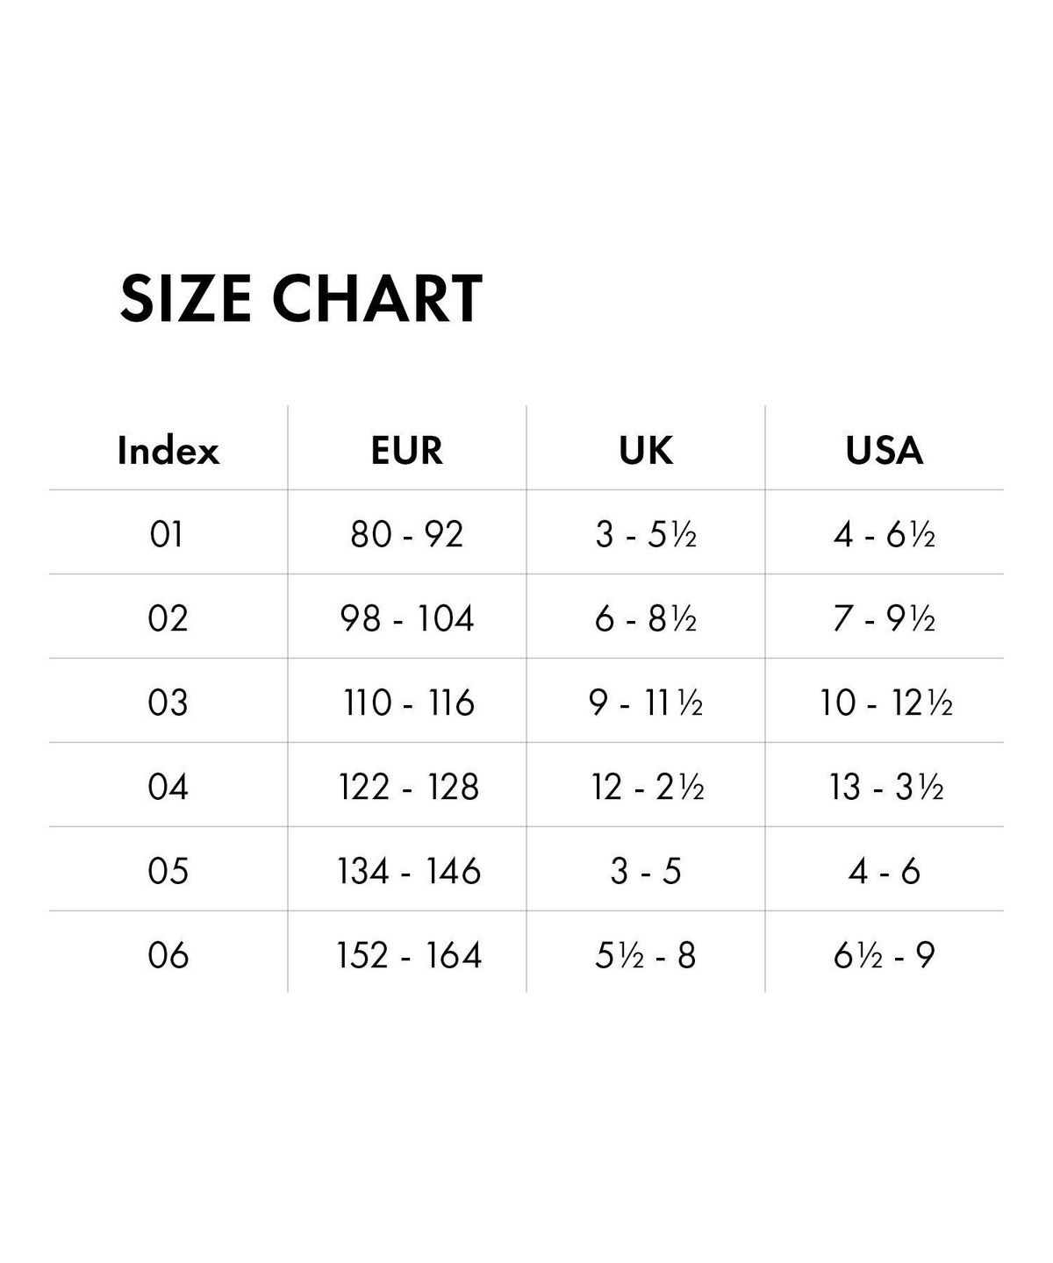Select the EUR 134 - 146 cell
1053x1263 pixels.
click(409, 871)
